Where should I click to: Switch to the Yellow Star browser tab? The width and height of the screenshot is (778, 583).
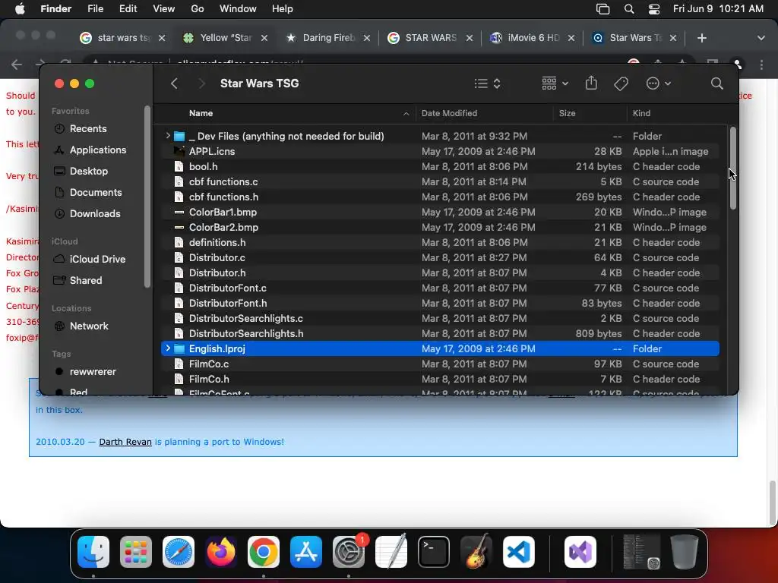tap(226, 38)
